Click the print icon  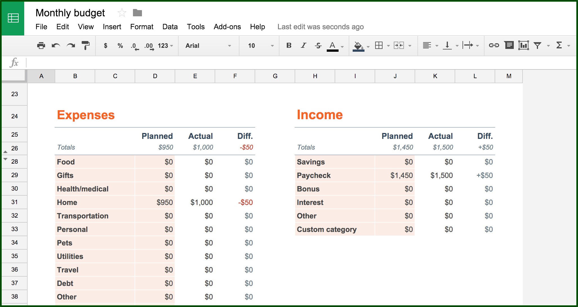41,46
